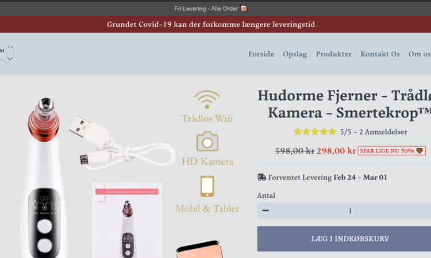Click the HD Kamera camera icon
This screenshot has width=431, height=258.
click(207, 142)
